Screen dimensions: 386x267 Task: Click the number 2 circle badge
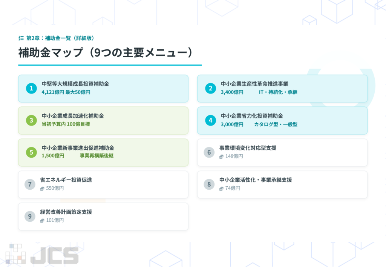pos(210,88)
